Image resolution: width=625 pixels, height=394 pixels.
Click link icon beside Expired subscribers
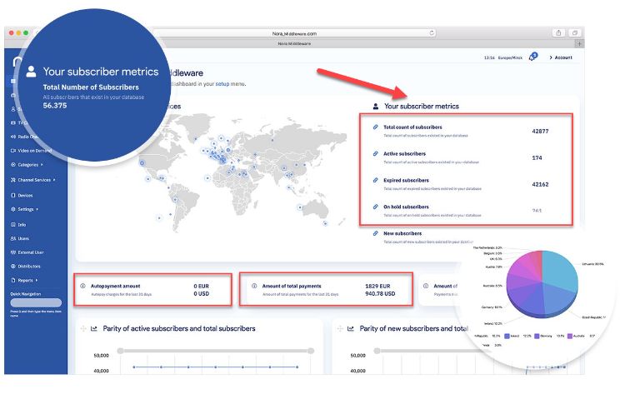pos(375,180)
